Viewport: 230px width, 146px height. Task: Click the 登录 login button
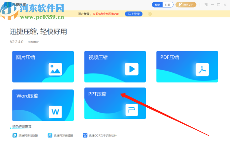point(157,5)
